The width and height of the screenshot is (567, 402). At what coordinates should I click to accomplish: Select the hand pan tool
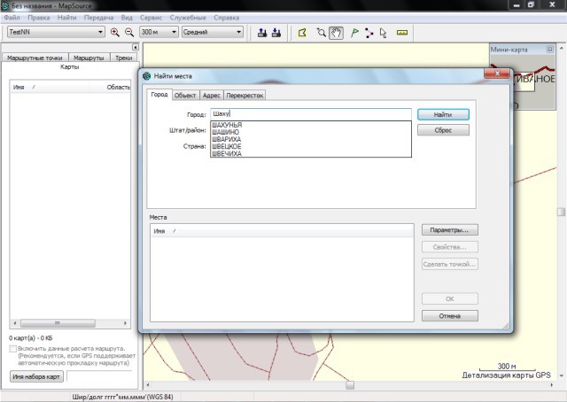tap(336, 33)
